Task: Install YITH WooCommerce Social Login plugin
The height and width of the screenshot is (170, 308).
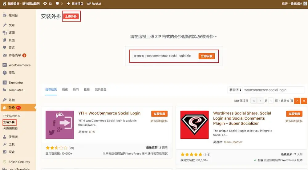Action: [159, 114]
